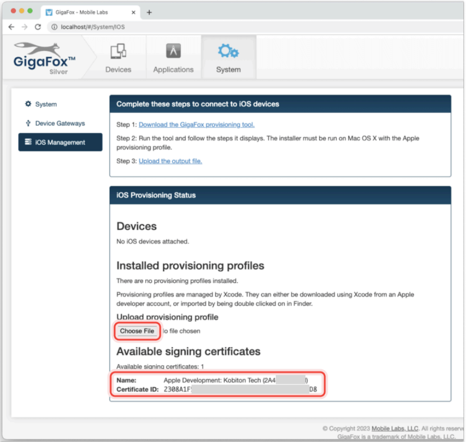Select the System tab label
The image size is (467, 442).
tap(228, 70)
